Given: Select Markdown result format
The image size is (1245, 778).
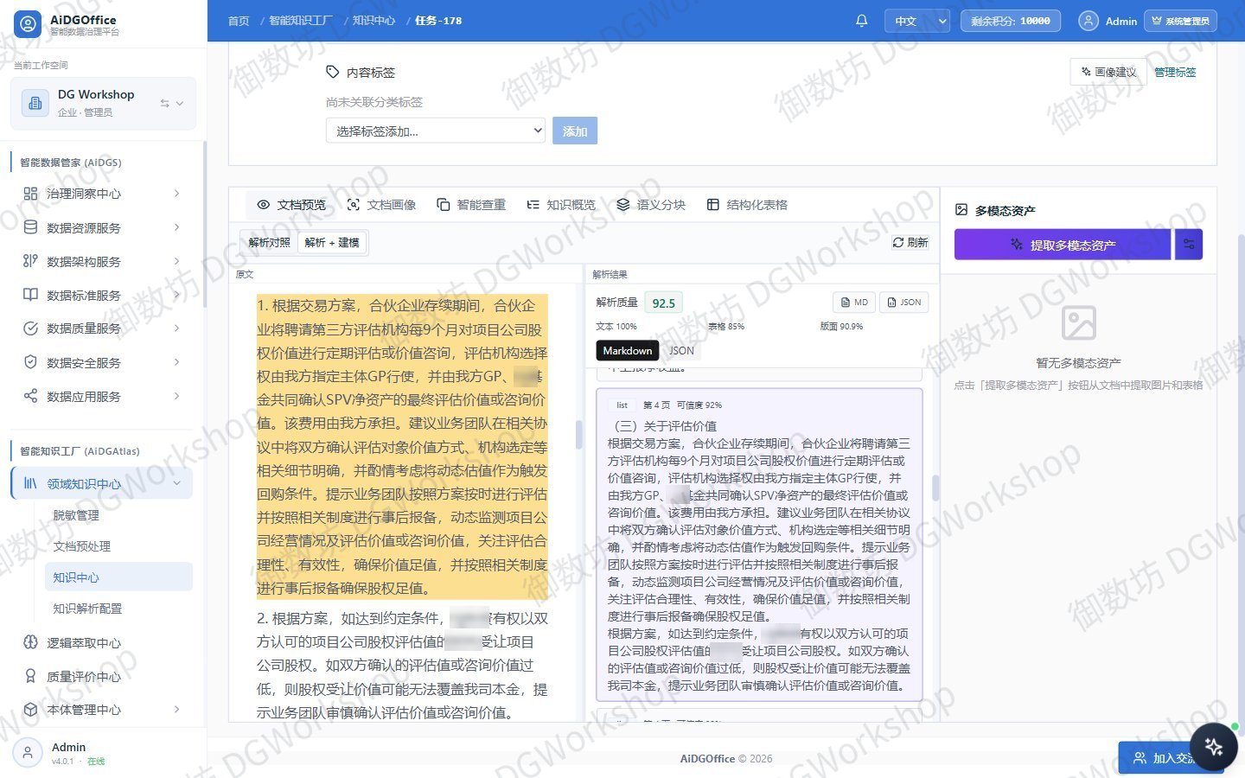Looking at the screenshot, I should [x=628, y=351].
